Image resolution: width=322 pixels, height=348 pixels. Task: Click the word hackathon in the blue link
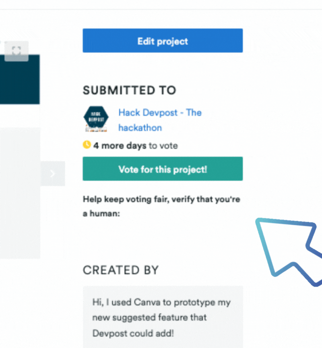click(x=140, y=128)
